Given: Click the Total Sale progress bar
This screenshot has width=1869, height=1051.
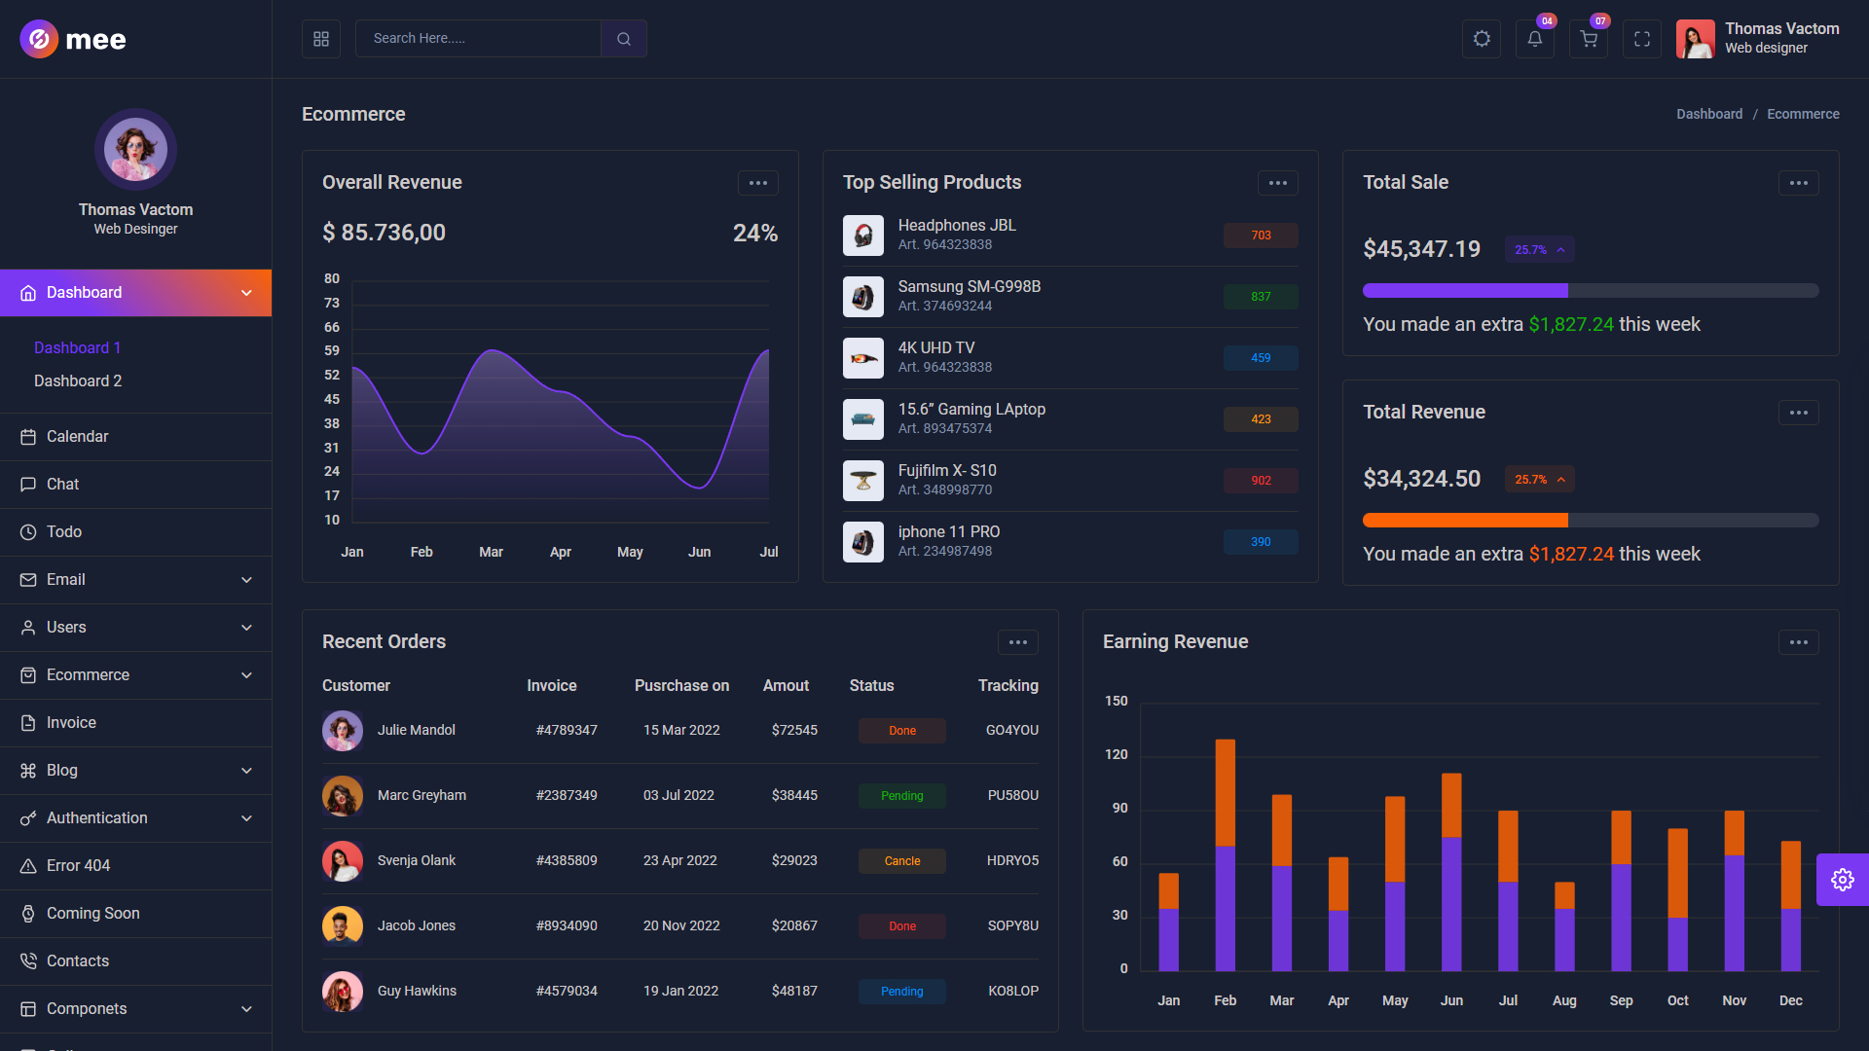Looking at the screenshot, I should [1590, 291].
